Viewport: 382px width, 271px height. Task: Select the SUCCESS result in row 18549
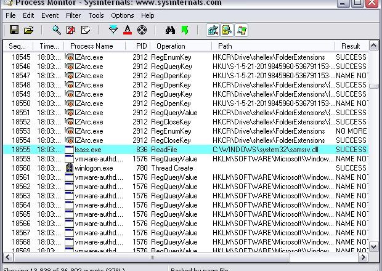pos(351,94)
